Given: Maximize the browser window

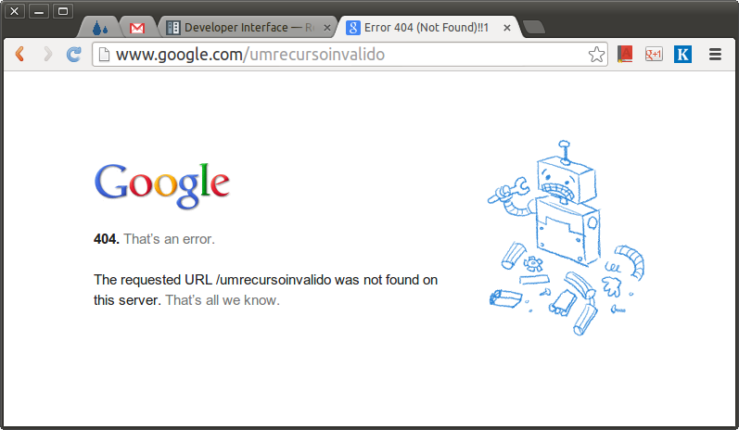Looking at the screenshot, I should 63,11.
